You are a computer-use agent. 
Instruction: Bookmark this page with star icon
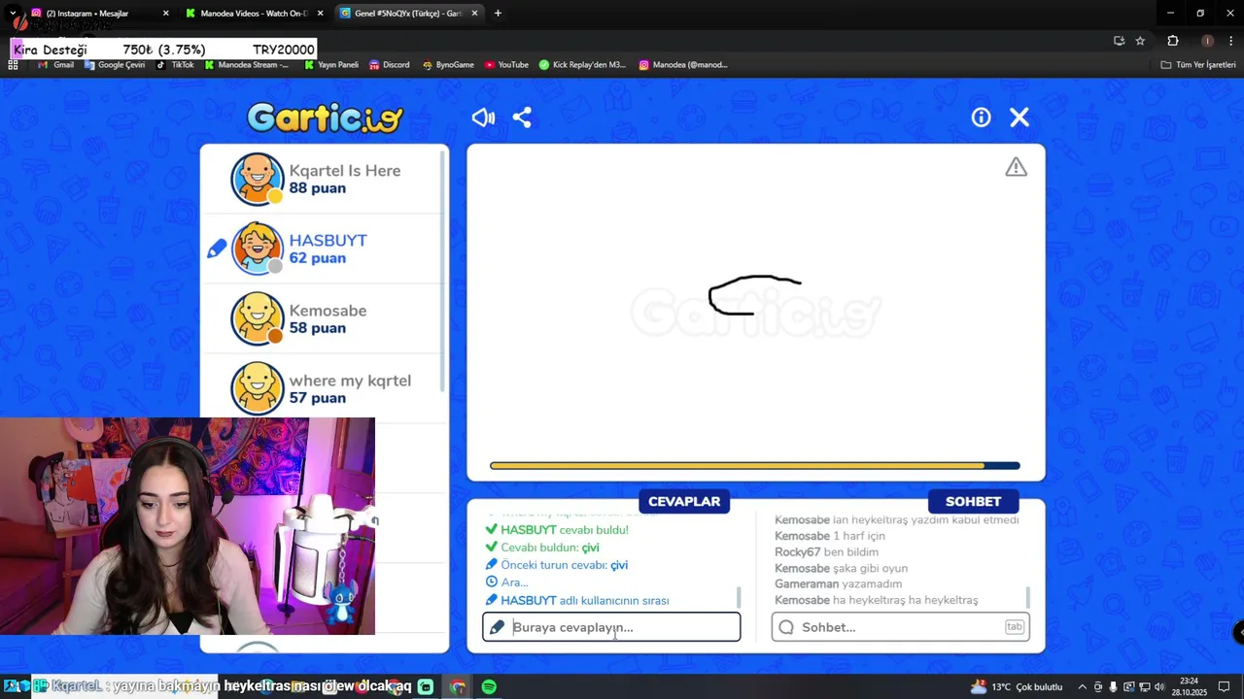pos(1140,41)
